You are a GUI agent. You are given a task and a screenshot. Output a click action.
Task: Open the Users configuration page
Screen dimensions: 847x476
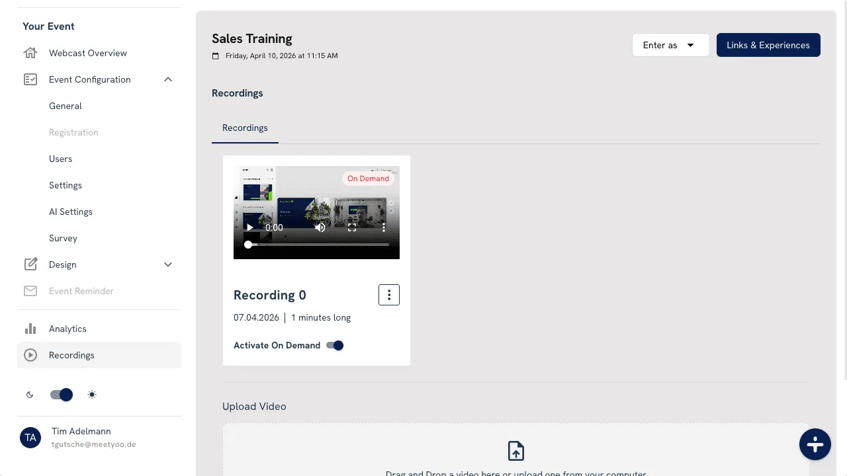[x=60, y=159]
